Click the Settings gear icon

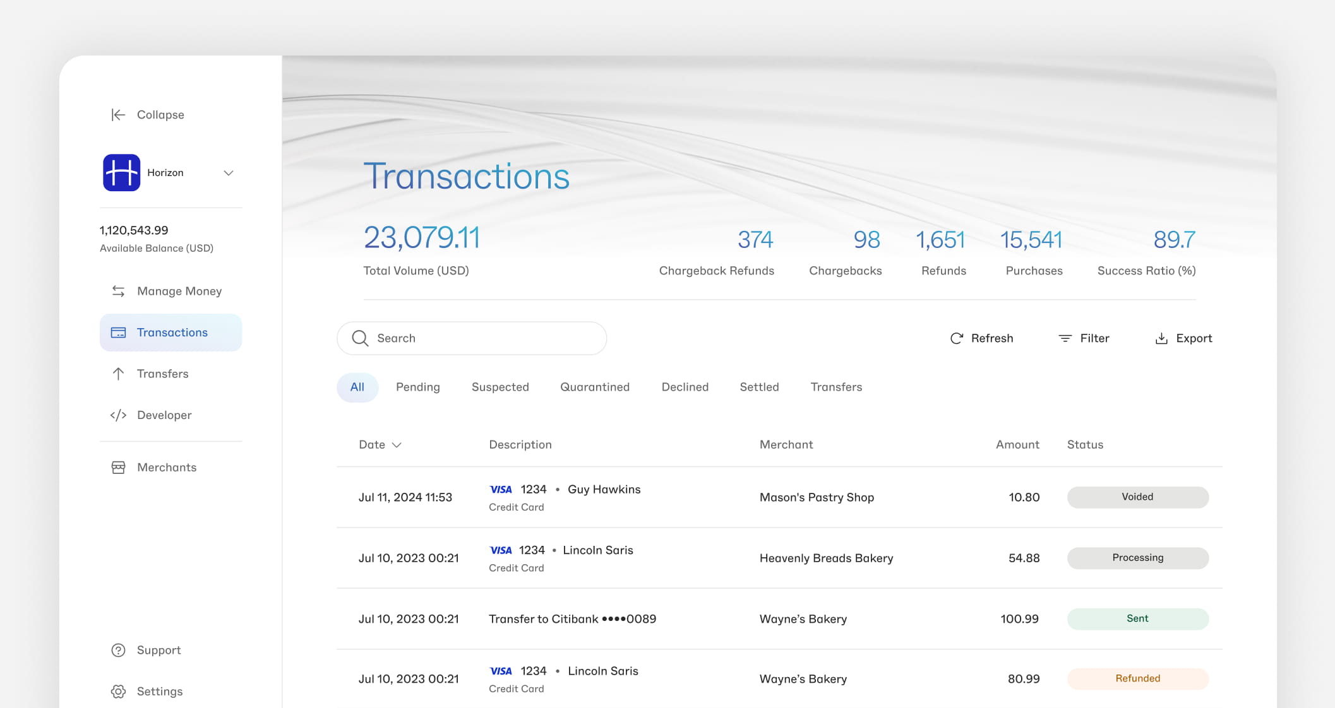(118, 692)
